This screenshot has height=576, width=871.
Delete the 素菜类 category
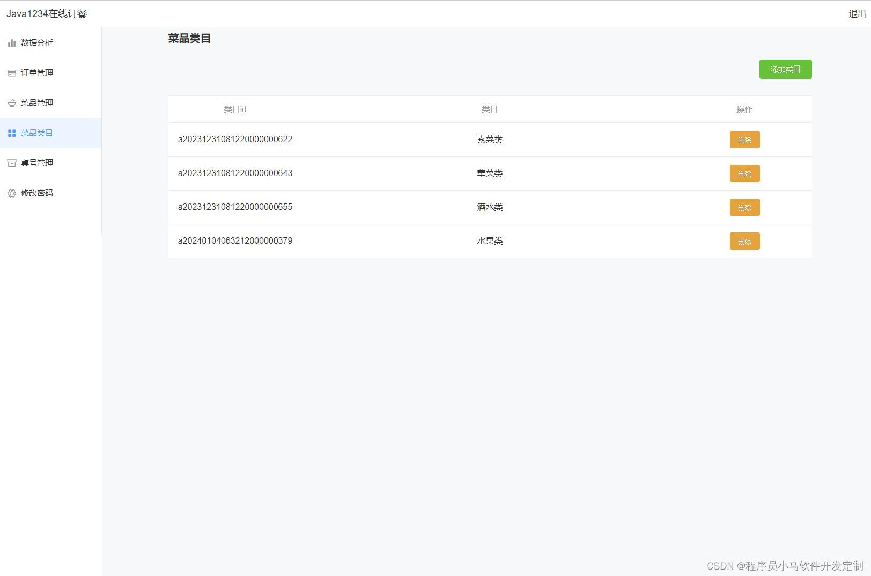tap(744, 140)
